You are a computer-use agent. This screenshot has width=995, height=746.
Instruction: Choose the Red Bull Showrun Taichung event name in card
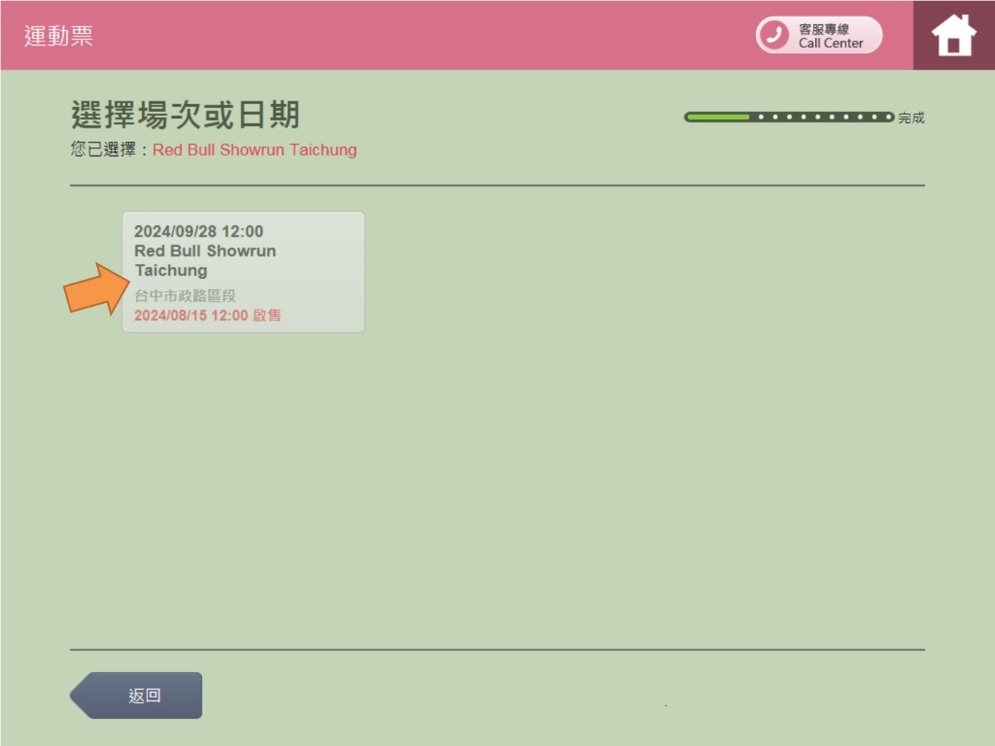205,260
